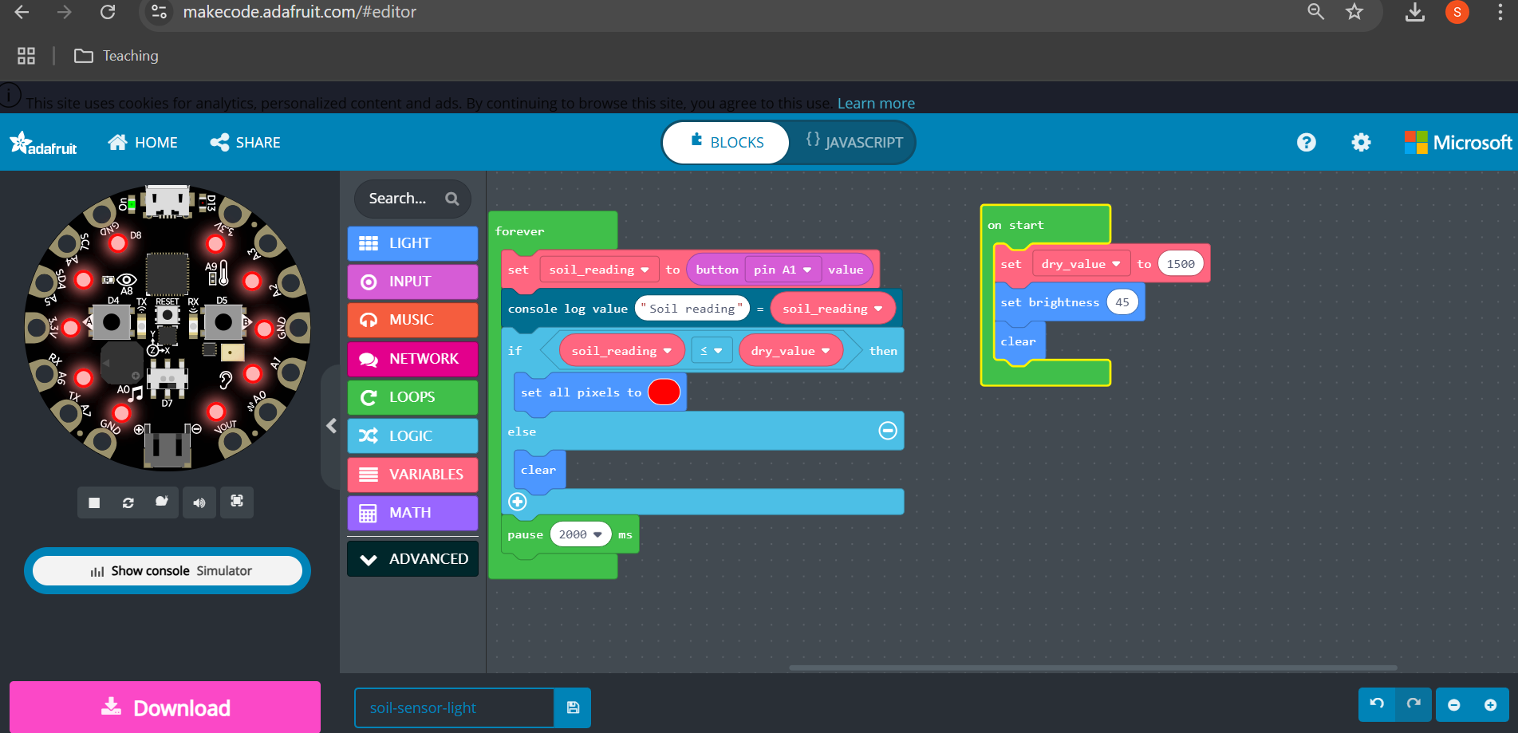This screenshot has width=1518, height=733.
Task: Switch the editor to JavaScript view
Action: pos(854,142)
